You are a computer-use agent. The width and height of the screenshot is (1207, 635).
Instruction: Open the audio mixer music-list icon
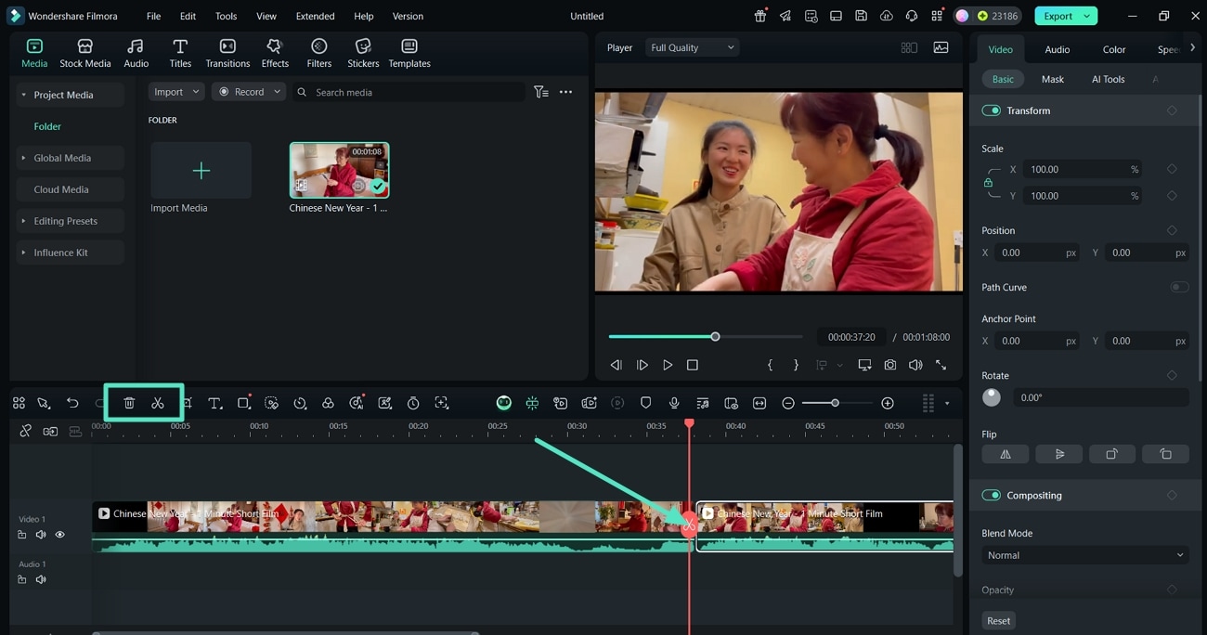[x=703, y=403]
